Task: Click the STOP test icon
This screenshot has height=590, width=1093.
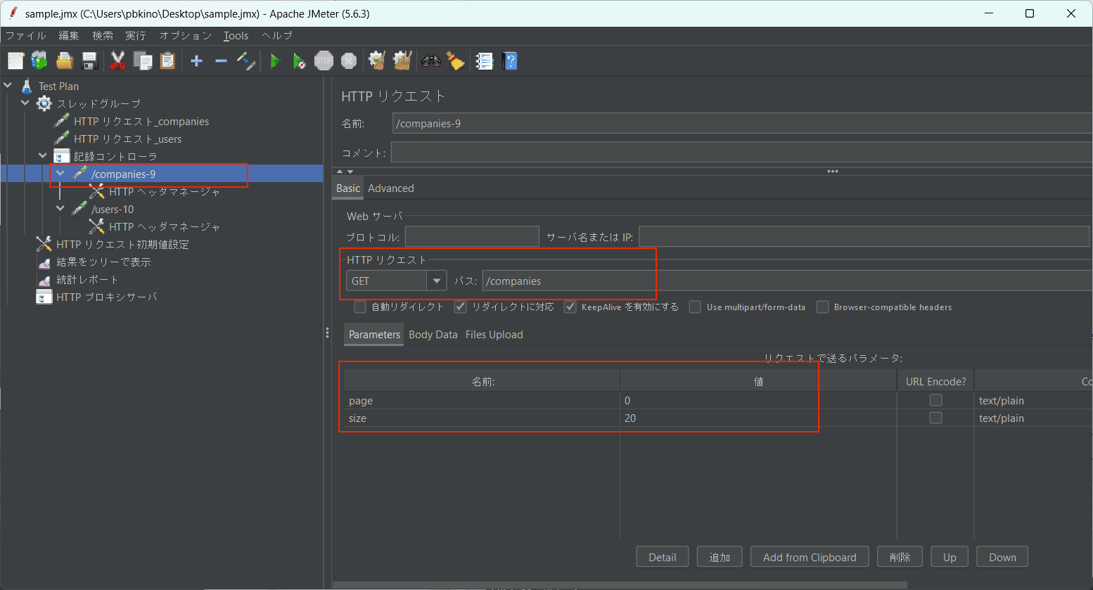Action: [324, 61]
